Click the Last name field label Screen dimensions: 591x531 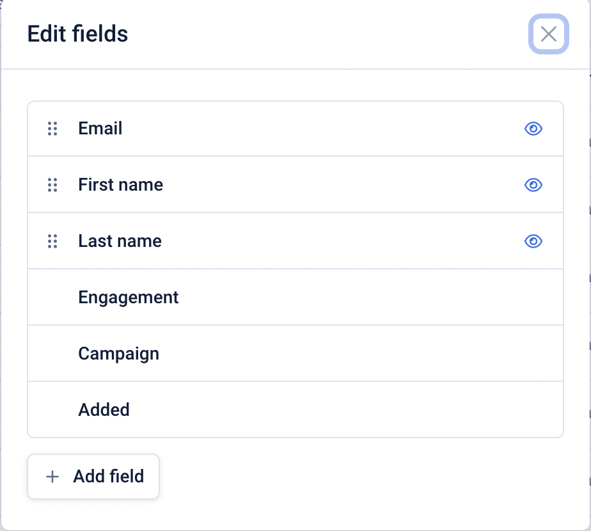(x=120, y=241)
